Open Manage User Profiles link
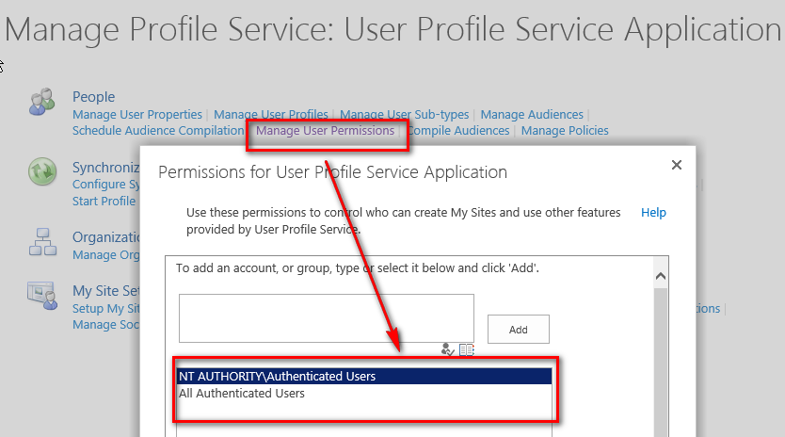 pos(271,114)
